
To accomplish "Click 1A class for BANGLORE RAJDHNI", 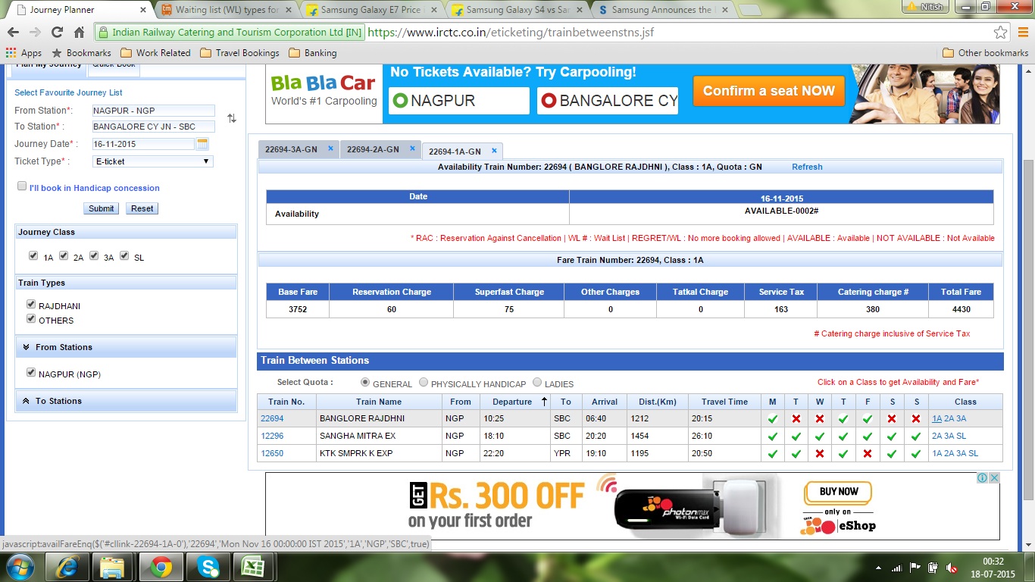I will [x=937, y=418].
